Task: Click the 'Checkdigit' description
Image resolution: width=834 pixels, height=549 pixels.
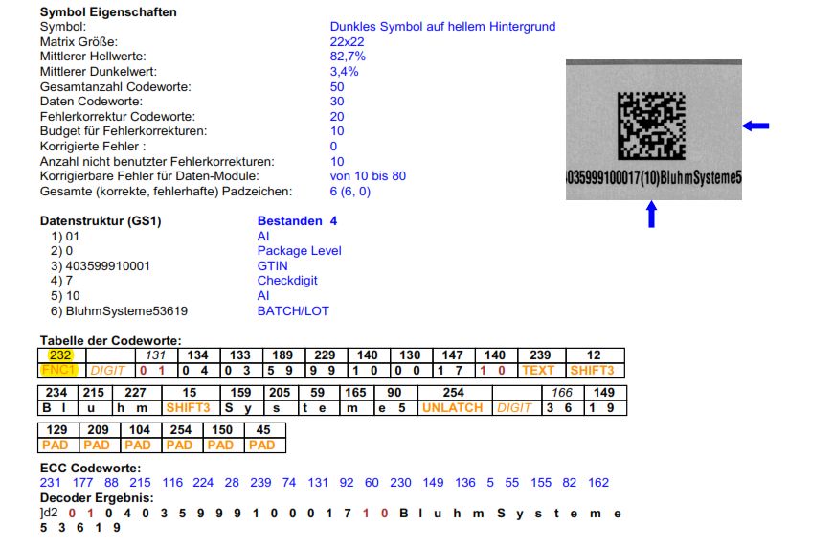Action: click(287, 281)
